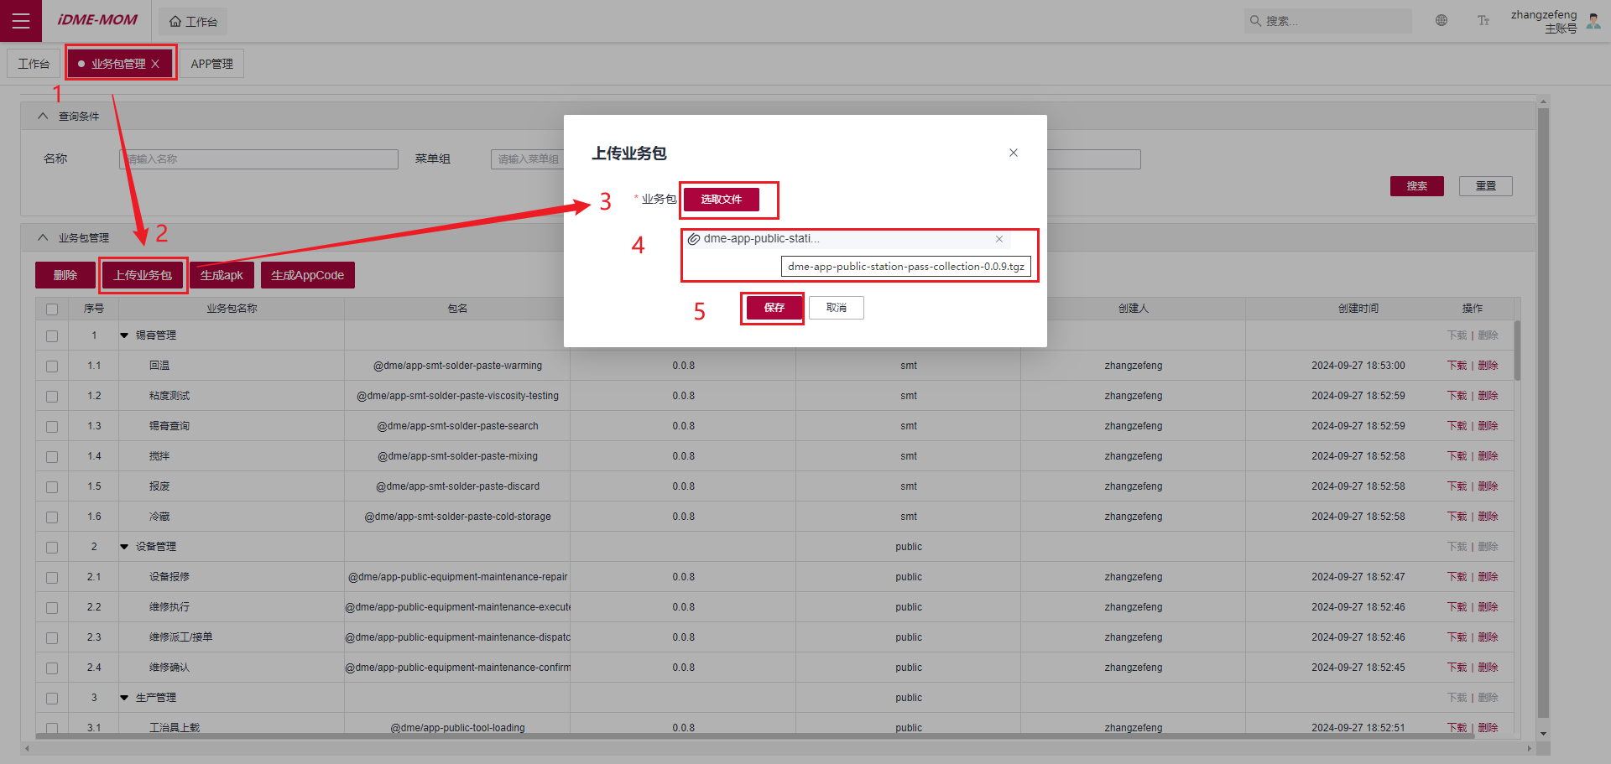The width and height of the screenshot is (1611, 764).
Task: Switch to the 工作台 tab
Action: 34,64
